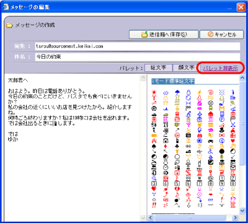Click the palette scrollbar down arrow

click(242, 211)
